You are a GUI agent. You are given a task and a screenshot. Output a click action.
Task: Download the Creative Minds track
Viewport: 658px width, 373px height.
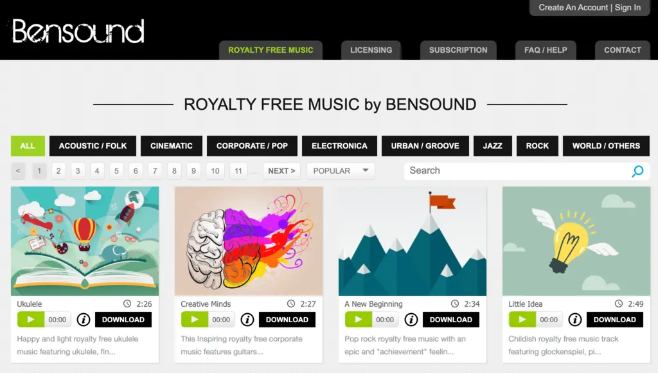tap(287, 320)
